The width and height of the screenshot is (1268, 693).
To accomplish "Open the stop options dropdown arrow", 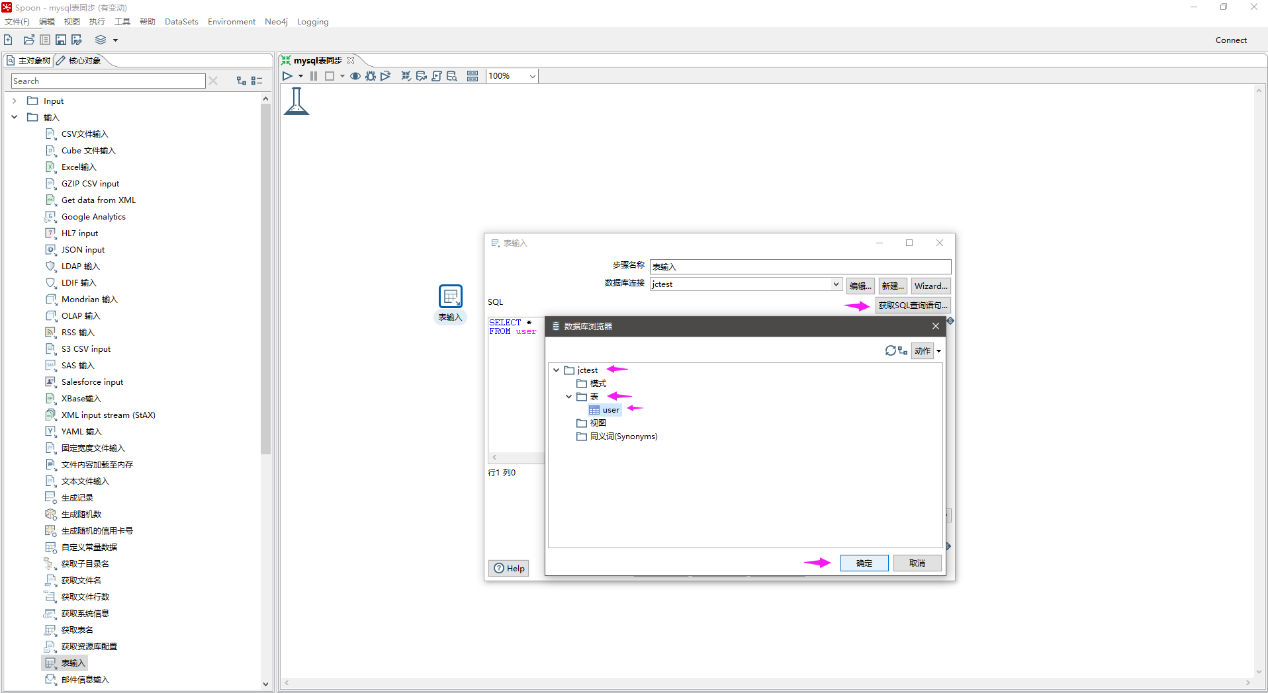I will coord(342,76).
